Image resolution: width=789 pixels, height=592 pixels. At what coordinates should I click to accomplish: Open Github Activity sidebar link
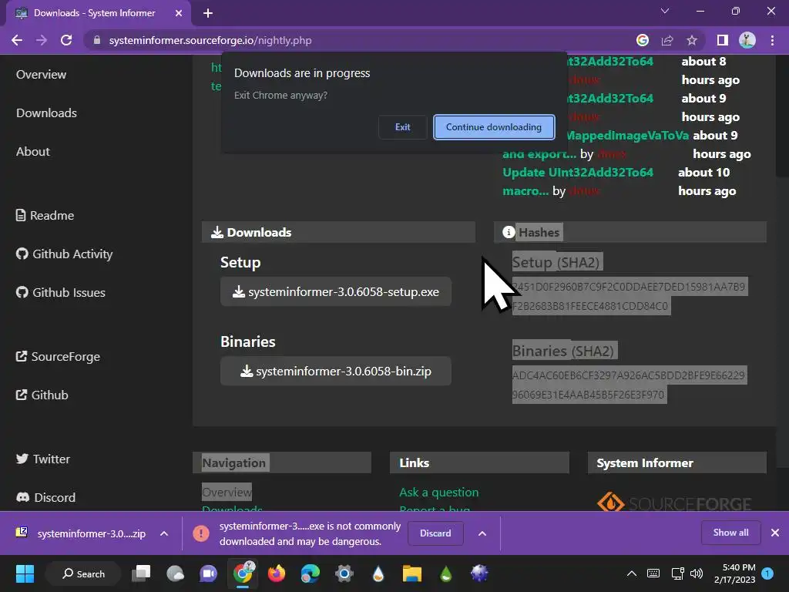tap(65, 254)
